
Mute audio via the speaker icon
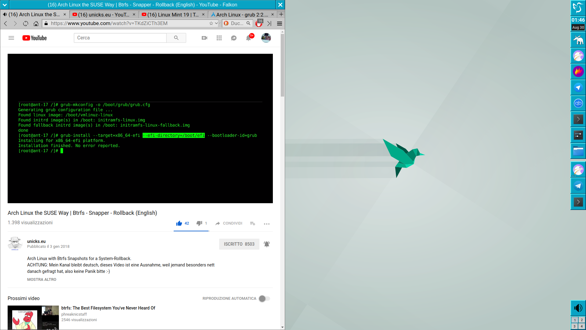point(578,308)
